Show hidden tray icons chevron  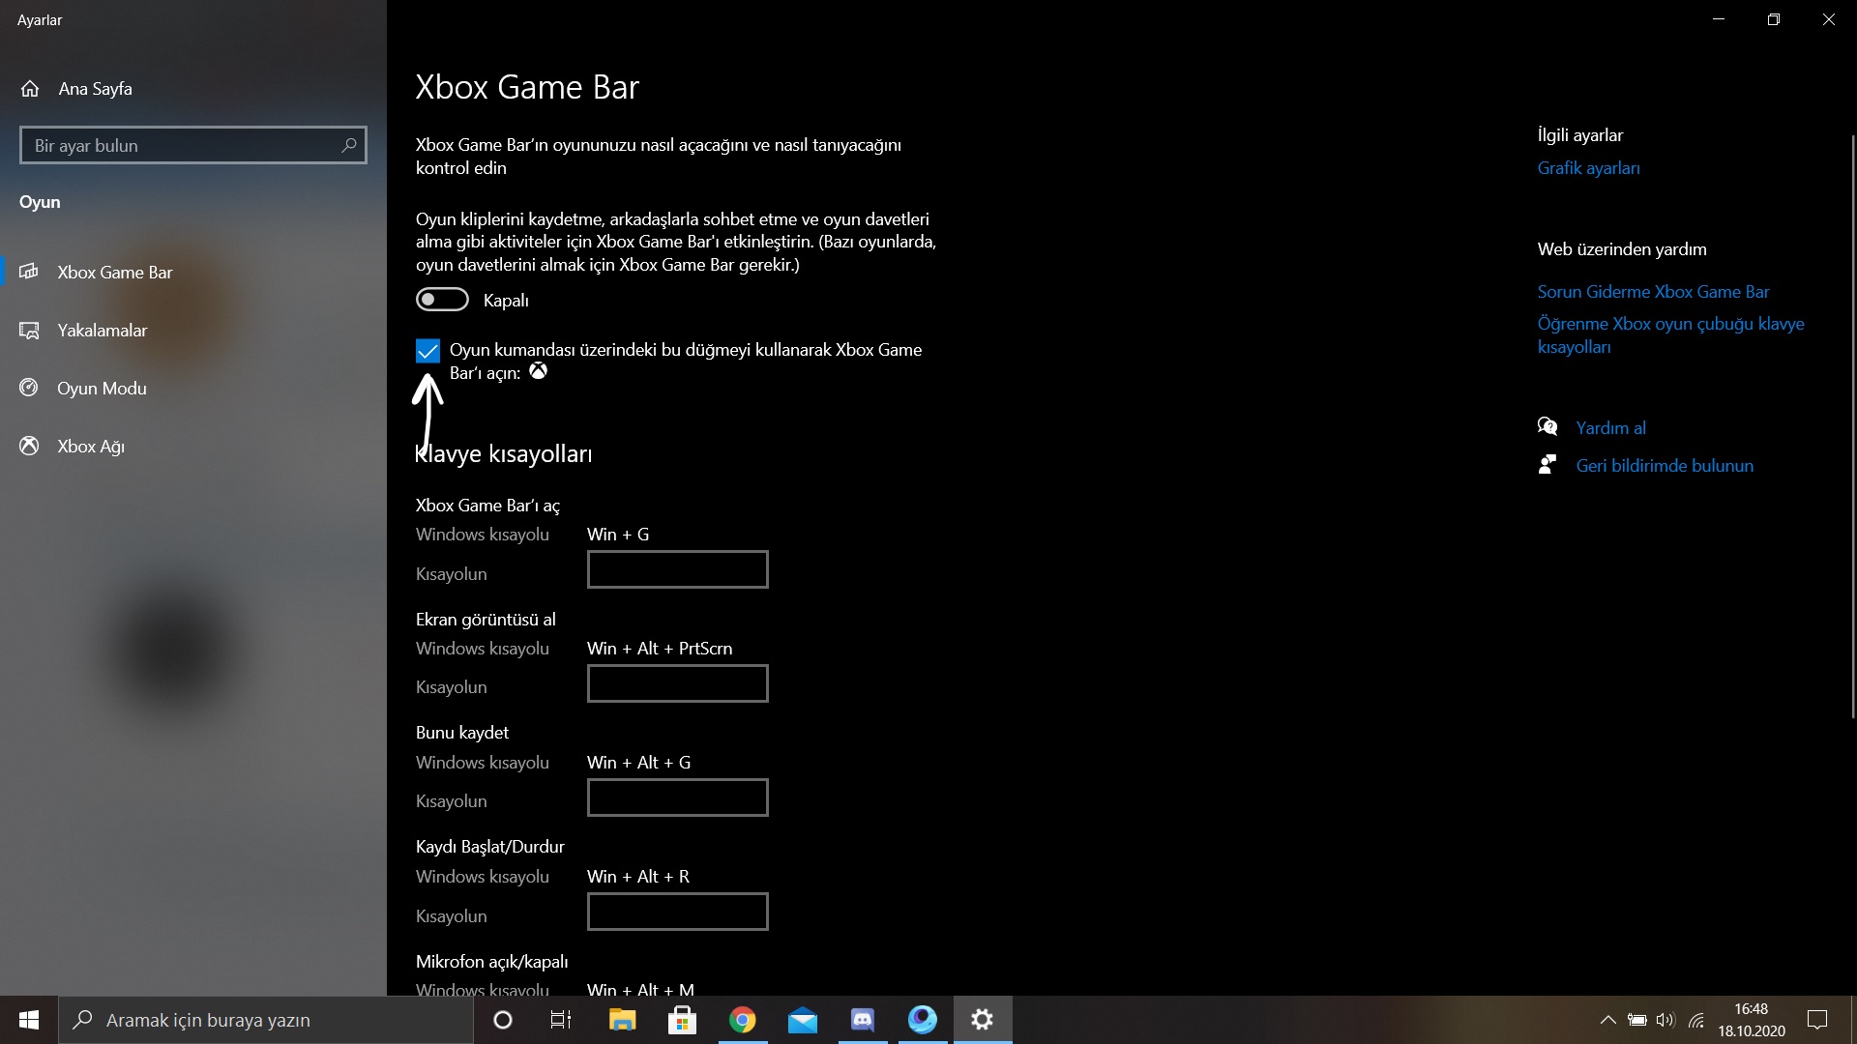coord(1607,1020)
